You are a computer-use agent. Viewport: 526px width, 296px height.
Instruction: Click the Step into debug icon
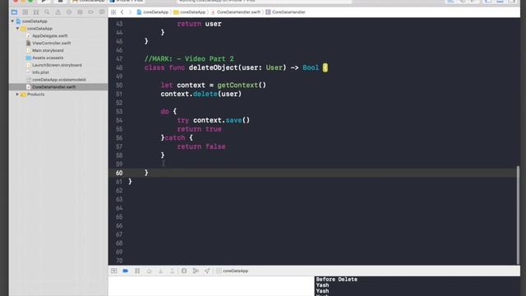pos(161,271)
